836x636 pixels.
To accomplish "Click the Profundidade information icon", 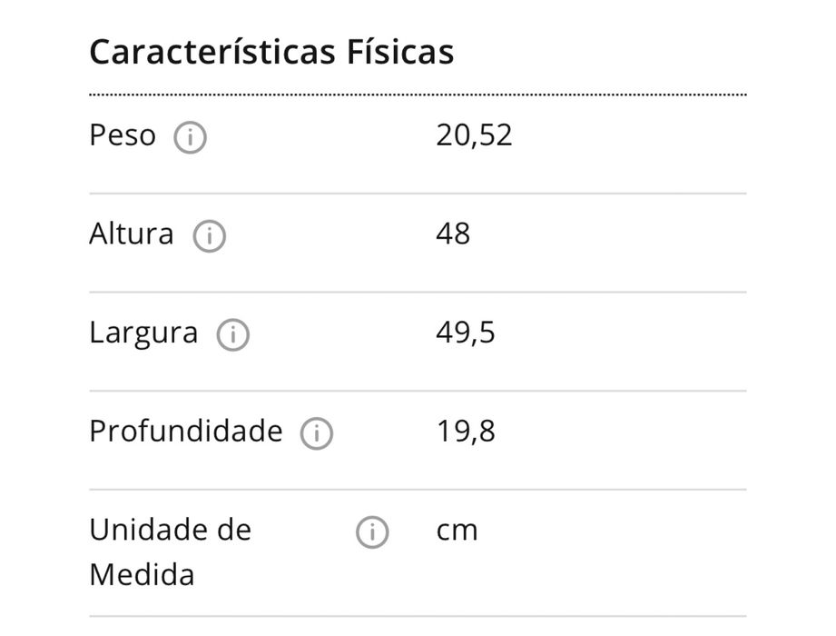I will click(317, 433).
